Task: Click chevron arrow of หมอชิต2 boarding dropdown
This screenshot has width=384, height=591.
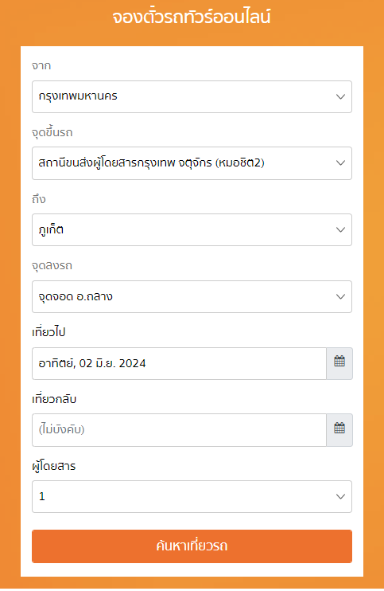Action: click(340, 163)
